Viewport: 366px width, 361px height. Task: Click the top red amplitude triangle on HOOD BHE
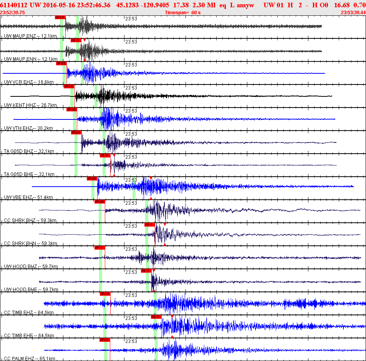154,270
